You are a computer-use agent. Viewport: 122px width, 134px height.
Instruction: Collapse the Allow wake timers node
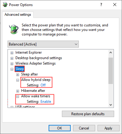click(18, 96)
